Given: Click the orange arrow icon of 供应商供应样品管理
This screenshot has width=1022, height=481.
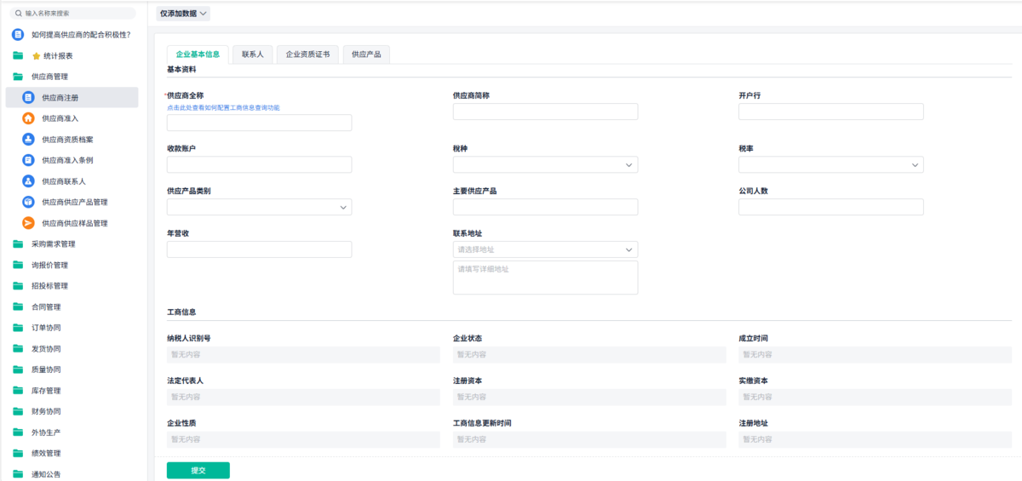Looking at the screenshot, I should click(28, 223).
